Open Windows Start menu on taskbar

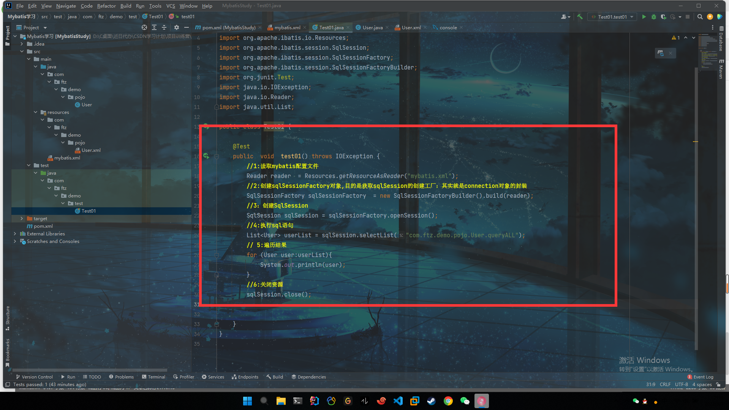(247, 401)
